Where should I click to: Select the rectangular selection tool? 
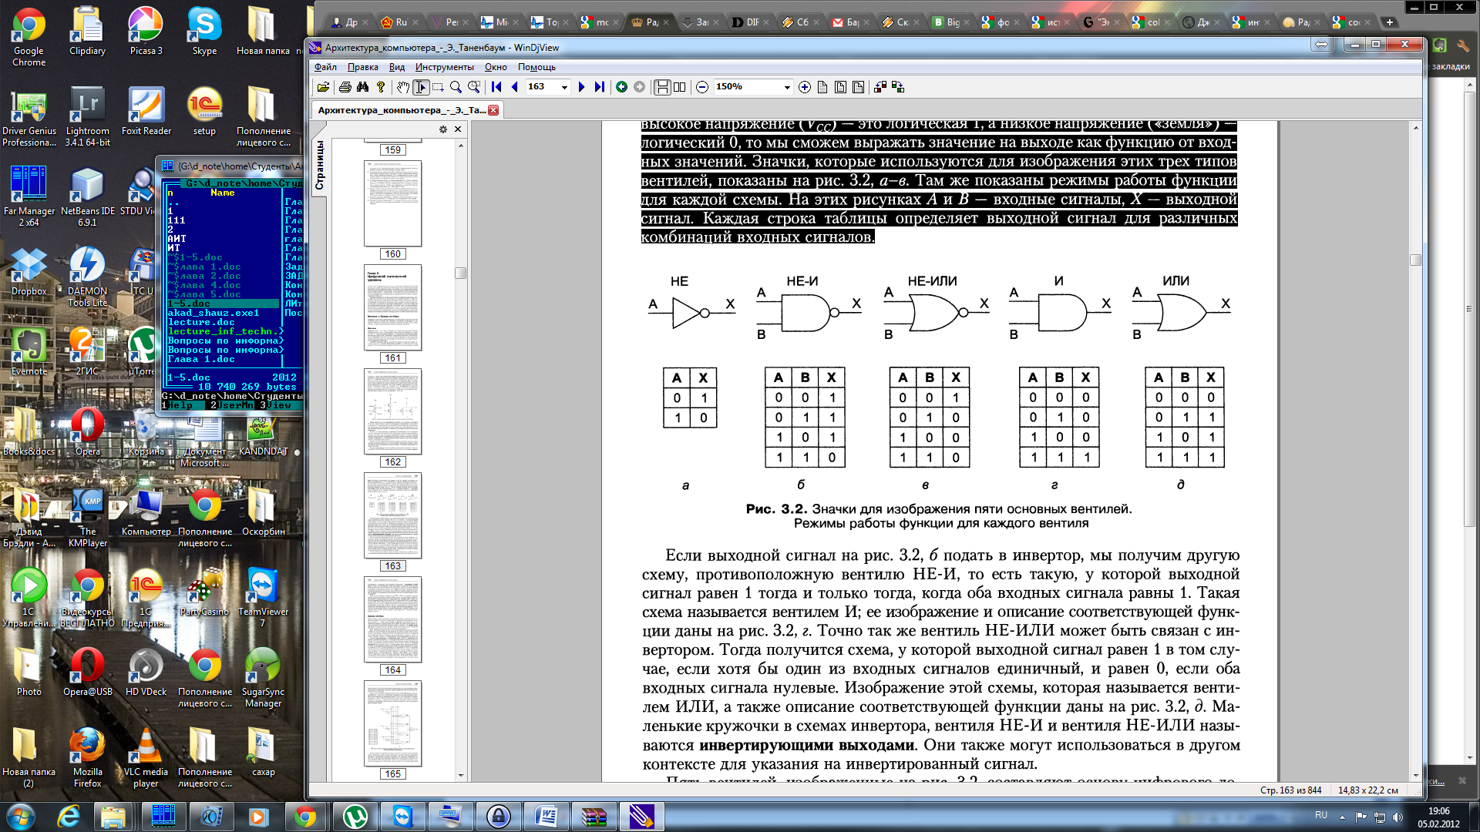pos(438,87)
